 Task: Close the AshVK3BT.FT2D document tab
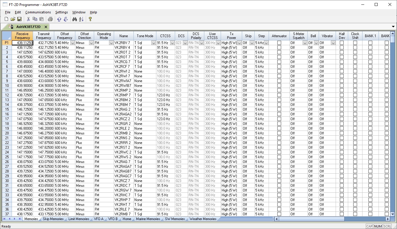pos(46,27)
